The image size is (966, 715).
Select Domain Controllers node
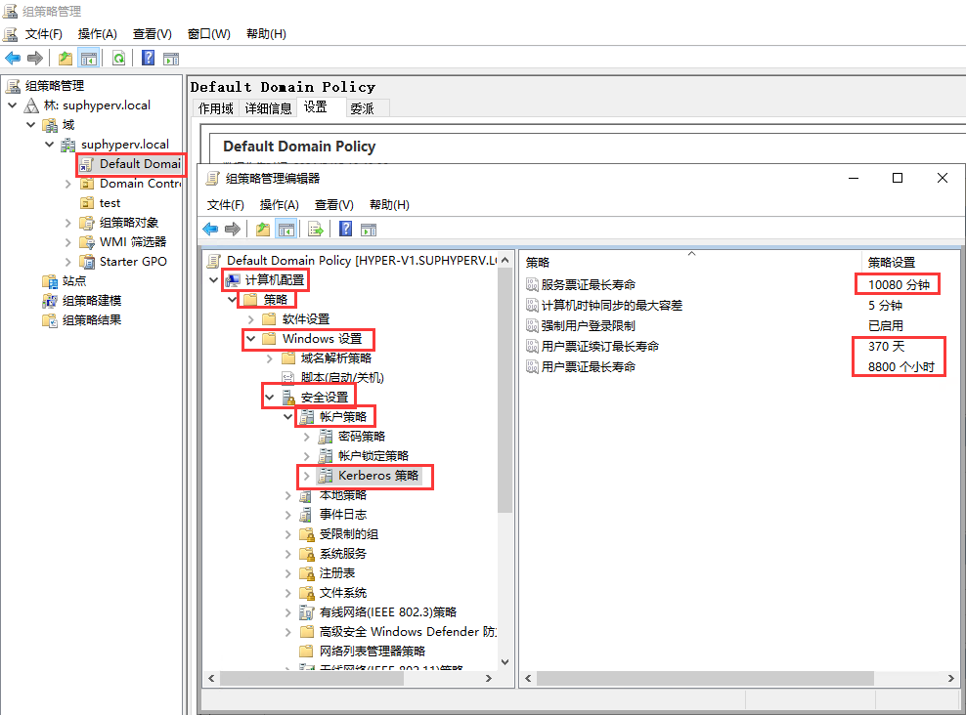pyautogui.click(x=140, y=184)
